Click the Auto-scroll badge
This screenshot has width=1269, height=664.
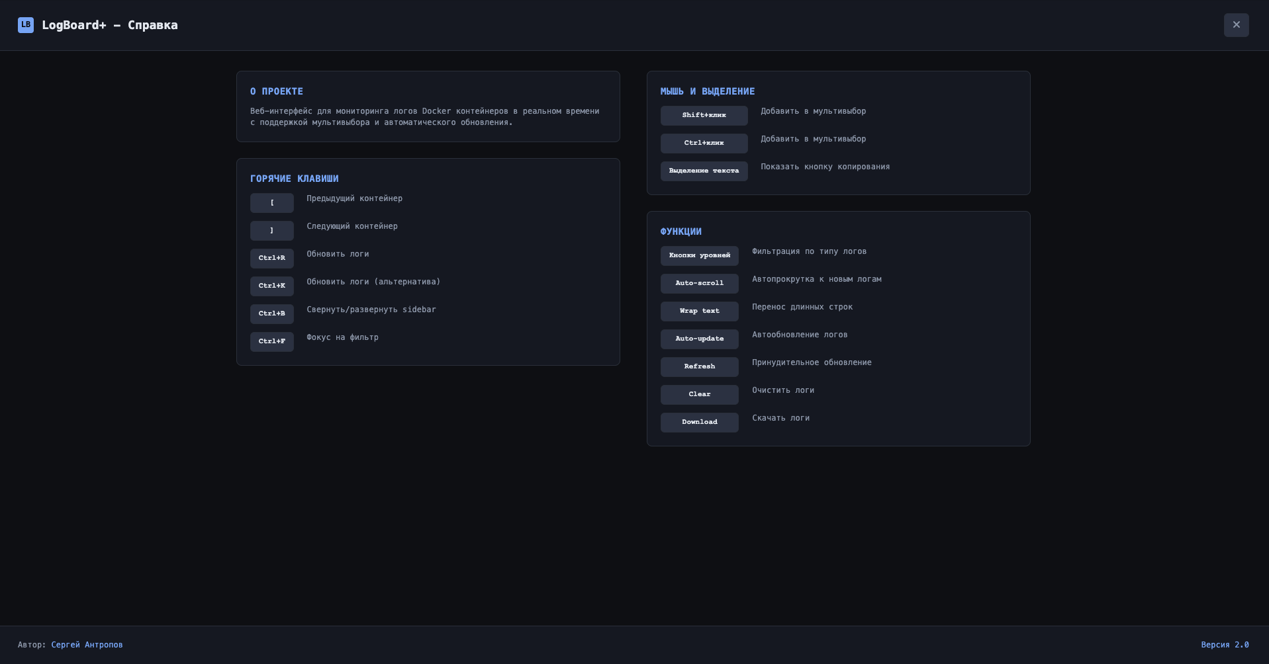click(699, 284)
